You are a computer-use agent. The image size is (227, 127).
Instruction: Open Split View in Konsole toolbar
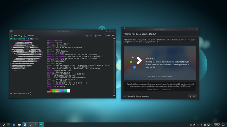pos(29,36)
